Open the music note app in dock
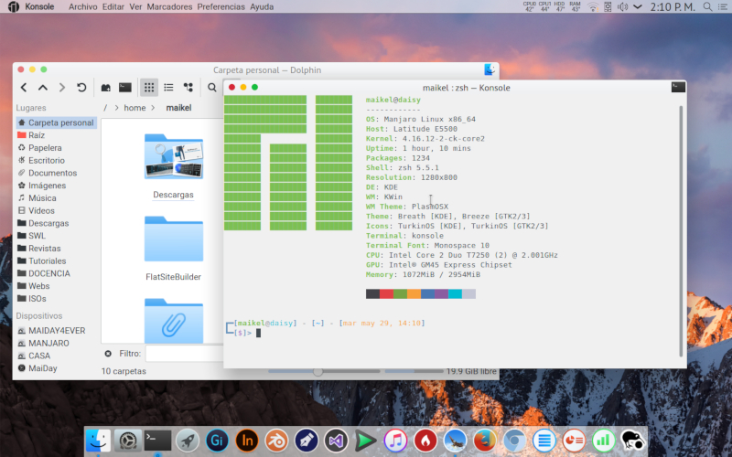This screenshot has height=457, width=732. [x=395, y=441]
